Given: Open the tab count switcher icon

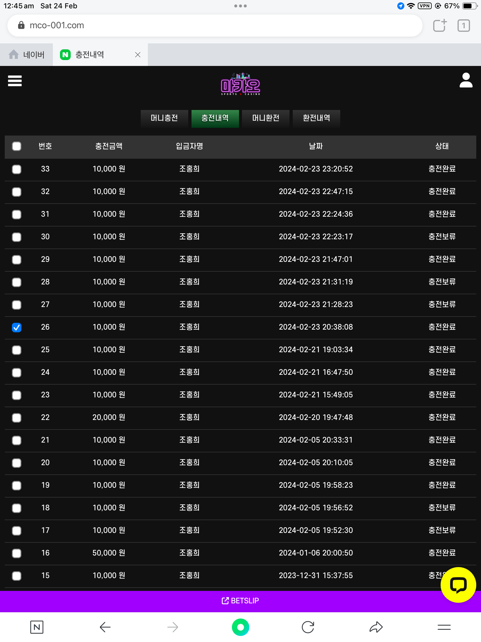Looking at the screenshot, I should tap(463, 26).
